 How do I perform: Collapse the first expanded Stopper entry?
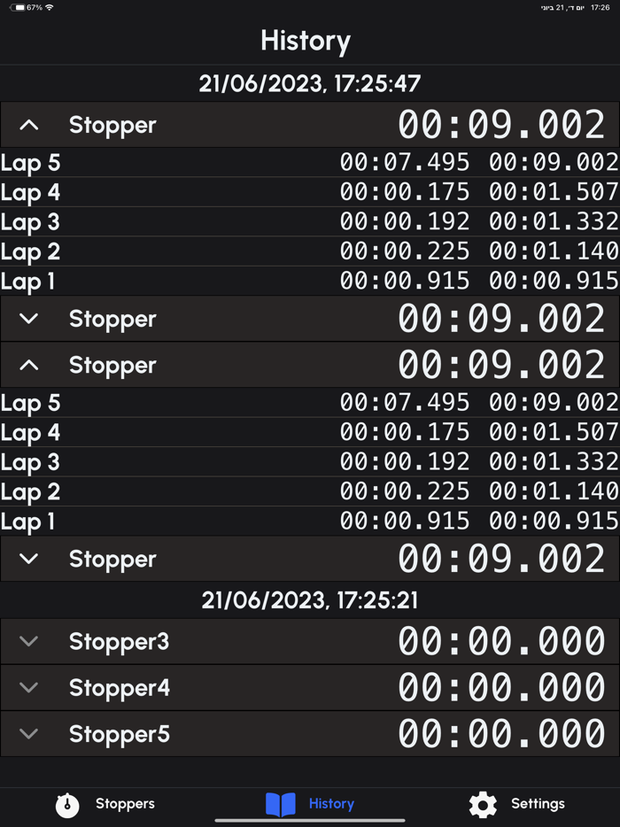pyautogui.click(x=30, y=125)
